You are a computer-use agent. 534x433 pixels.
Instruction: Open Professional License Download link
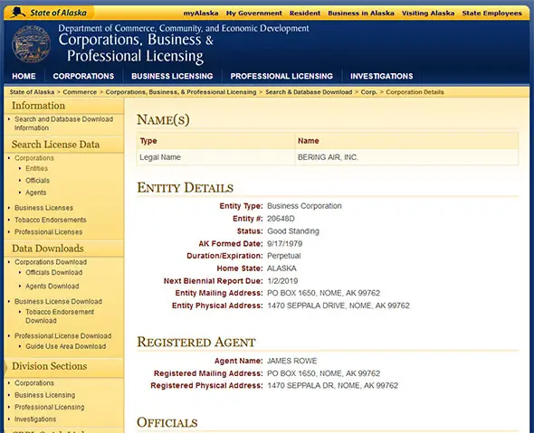click(63, 336)
